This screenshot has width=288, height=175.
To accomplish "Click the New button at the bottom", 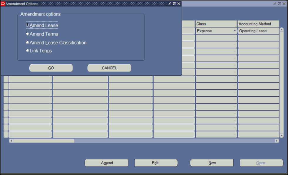I will pos(212,163).
